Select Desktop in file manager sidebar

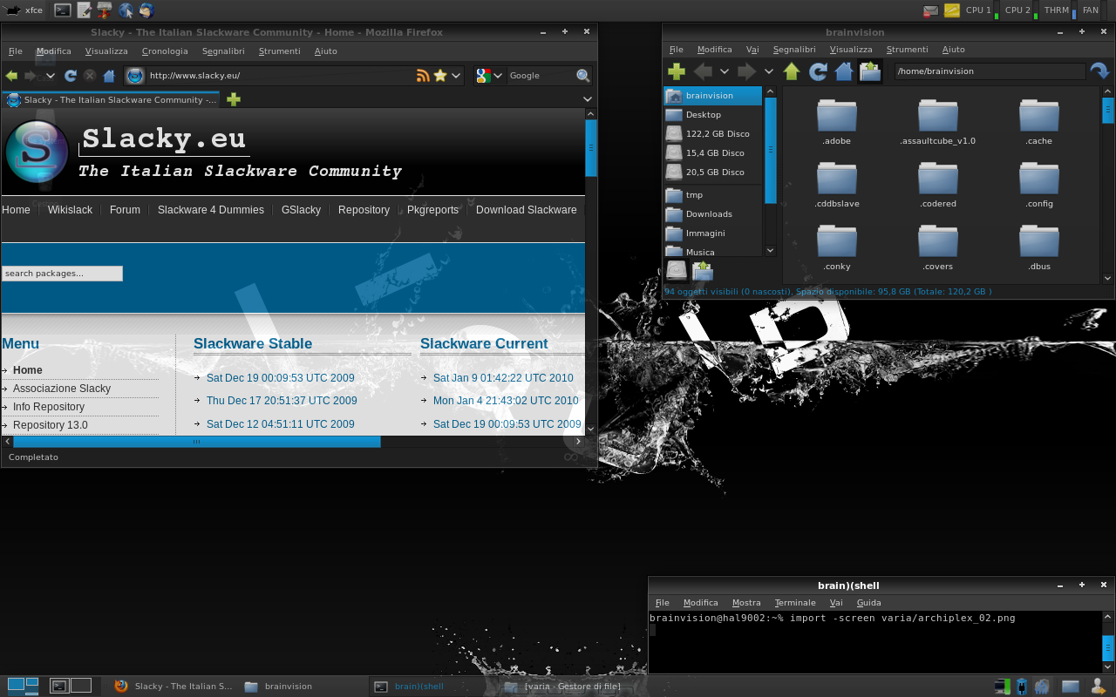coord(712,115)
